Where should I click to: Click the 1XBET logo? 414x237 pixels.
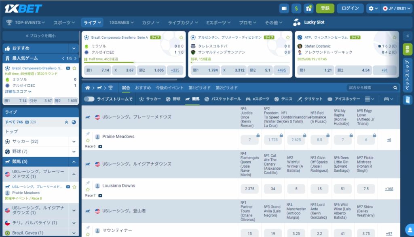[23, 9]
